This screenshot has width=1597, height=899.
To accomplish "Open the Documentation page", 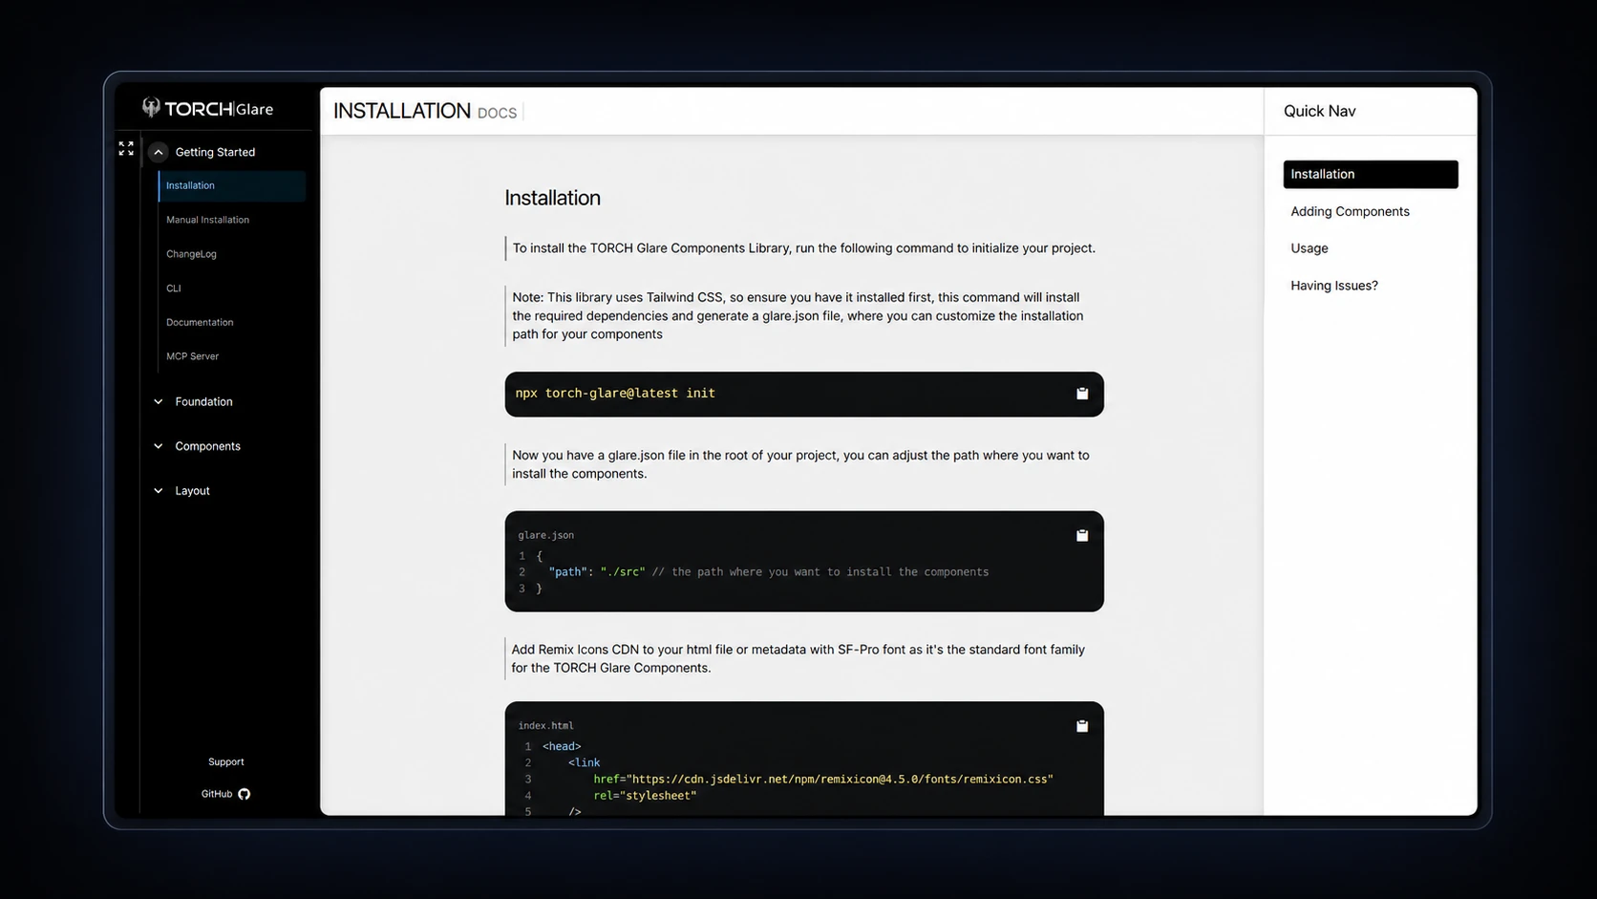I will (x=200, y=323).
